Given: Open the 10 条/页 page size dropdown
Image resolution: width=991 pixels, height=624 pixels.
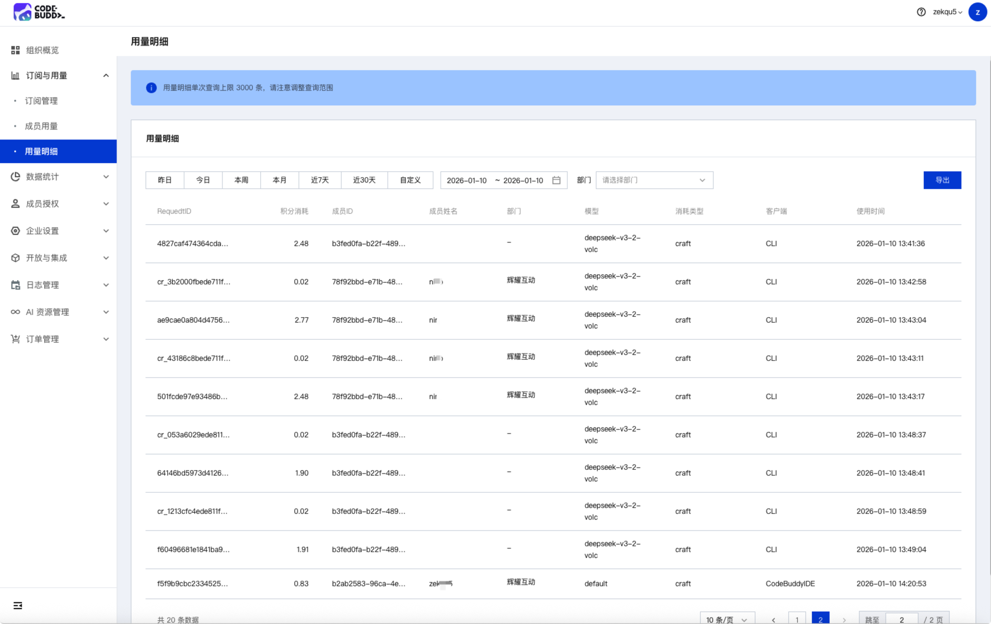Looking at the screenshot, I should (727, 619).
